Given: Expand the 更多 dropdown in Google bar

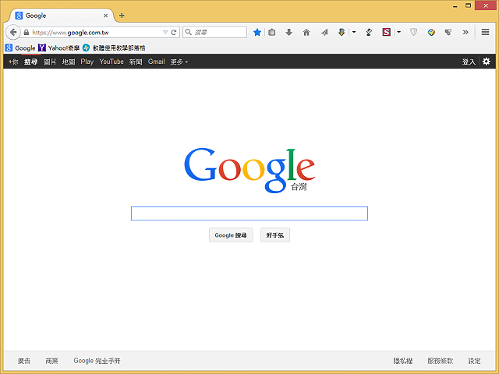Looking at the screenshot, I should [179, 62].
